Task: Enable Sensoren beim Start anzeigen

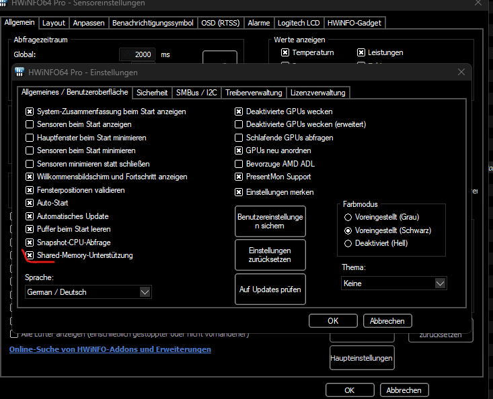Action: pyautogui.click(x=30, y=124)
